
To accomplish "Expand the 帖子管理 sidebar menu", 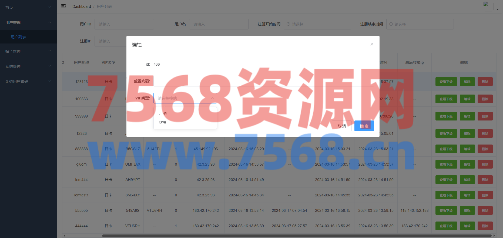I will tap(28, 51).
